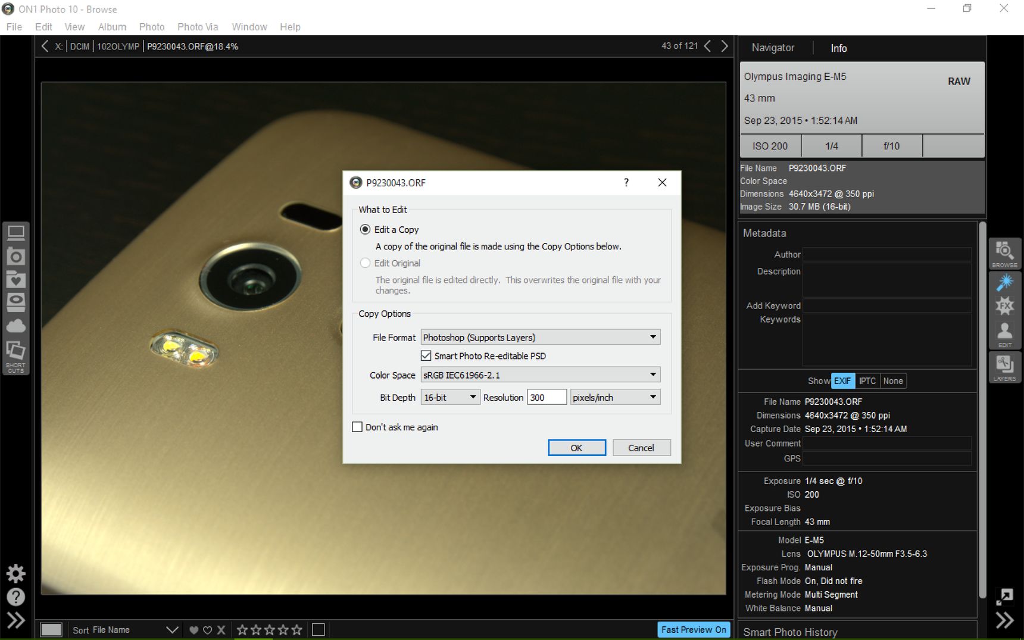Screen dimensions: 1024x640
Task: Click the color label square in bottom bar
Action: tap(319, 629)
